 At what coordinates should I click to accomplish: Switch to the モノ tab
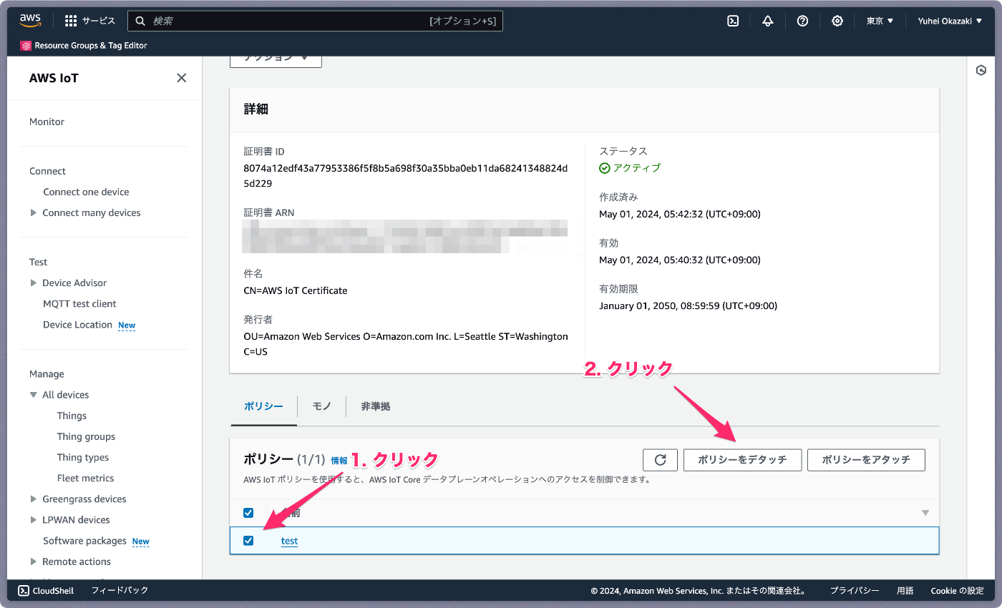pyautogui.click(x=321, y=406)
